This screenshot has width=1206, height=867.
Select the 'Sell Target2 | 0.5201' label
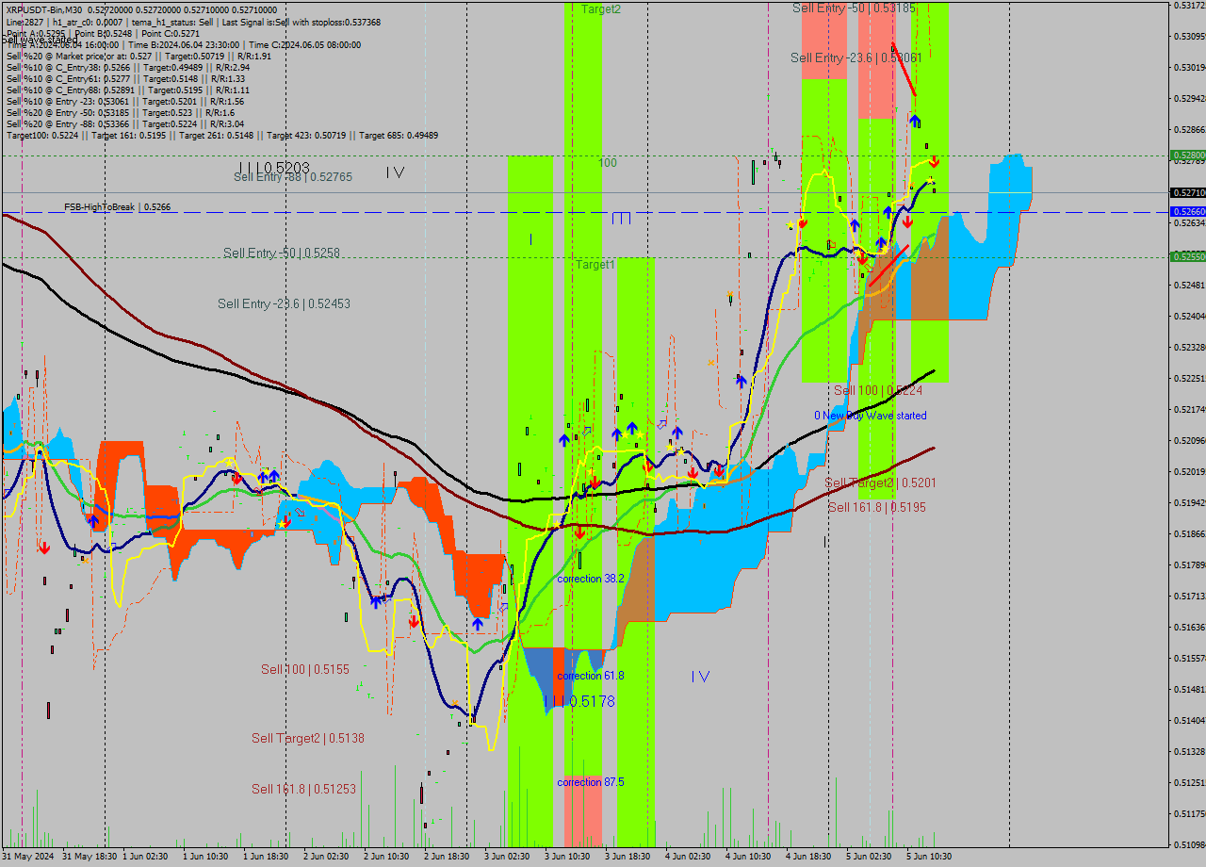(881, 483)
